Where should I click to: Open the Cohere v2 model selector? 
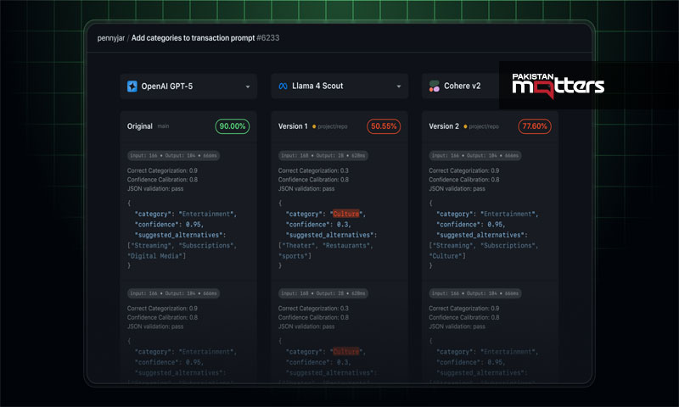461,86
